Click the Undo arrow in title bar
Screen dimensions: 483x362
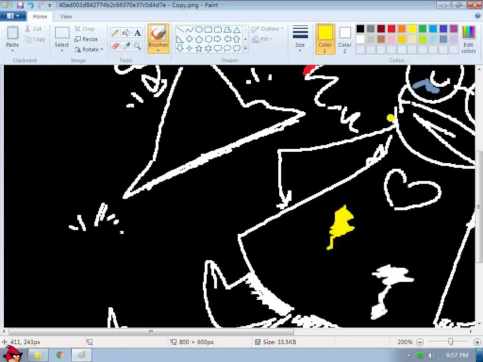click(x=31, y=5)
